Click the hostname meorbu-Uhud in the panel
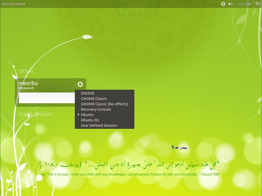Image resolution: width=262 pixels, height=196 pixels. (13, 4)
